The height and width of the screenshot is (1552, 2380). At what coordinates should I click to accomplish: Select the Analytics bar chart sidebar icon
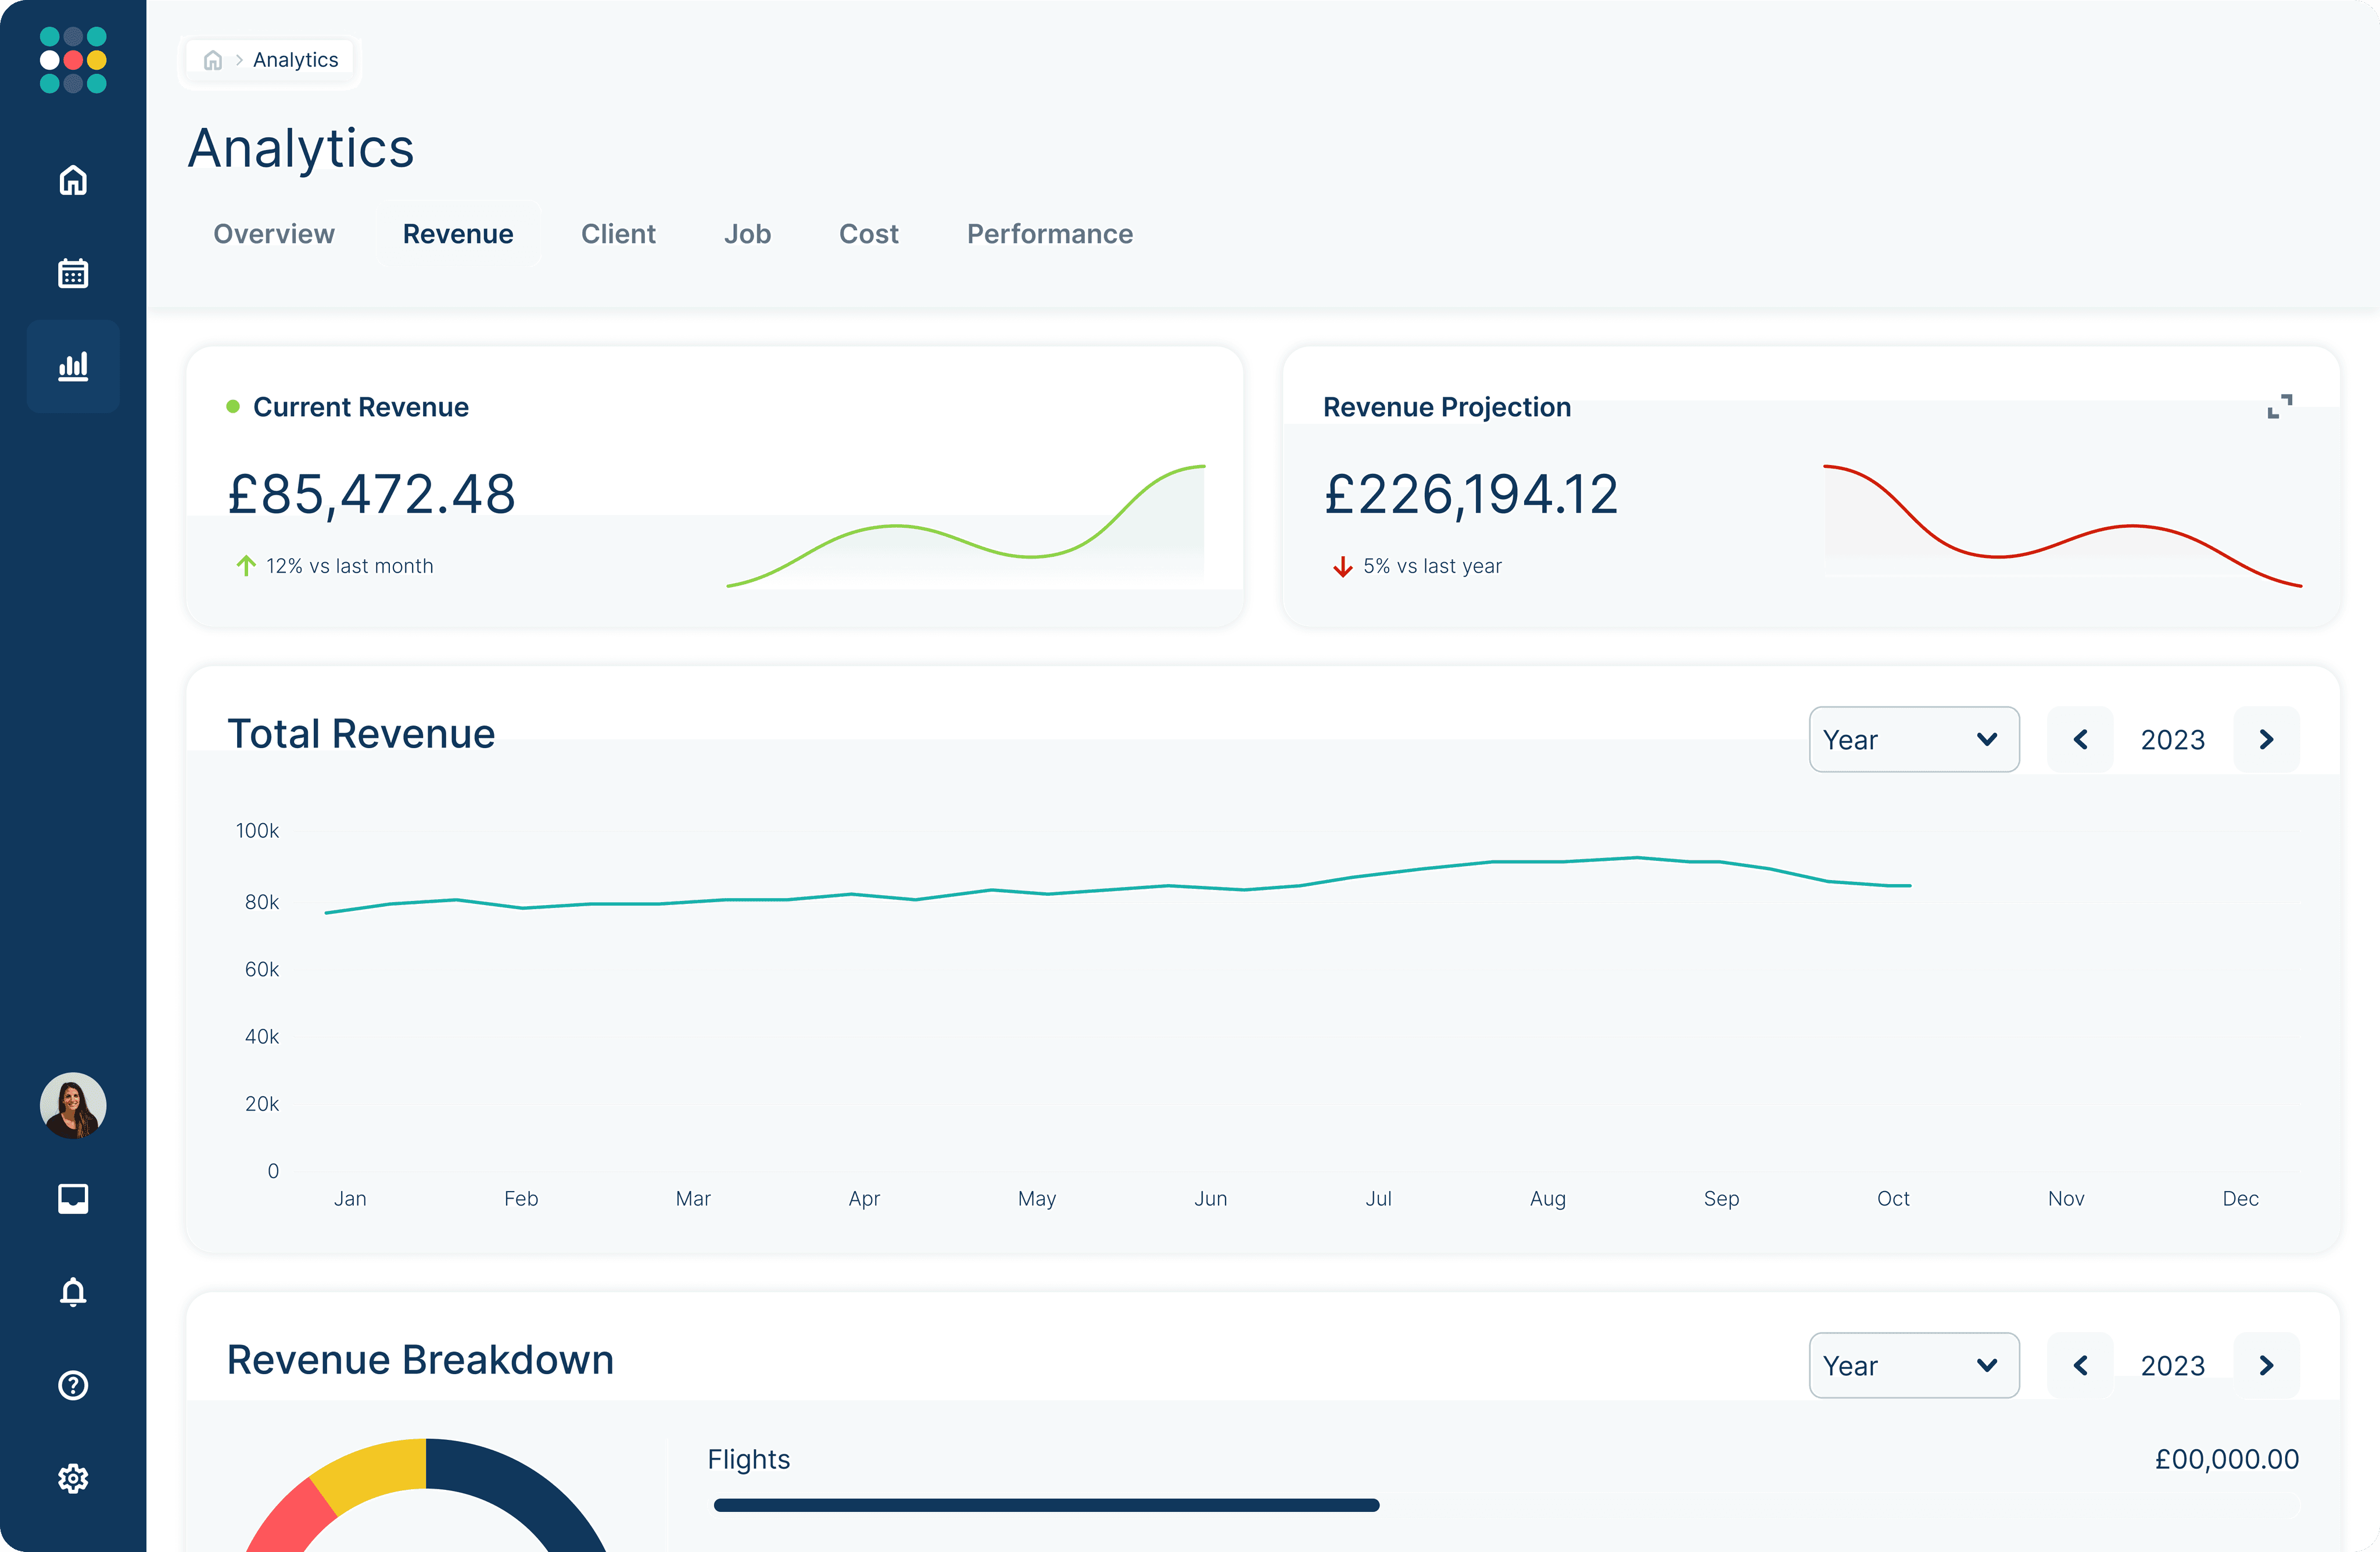click(73, 366)
